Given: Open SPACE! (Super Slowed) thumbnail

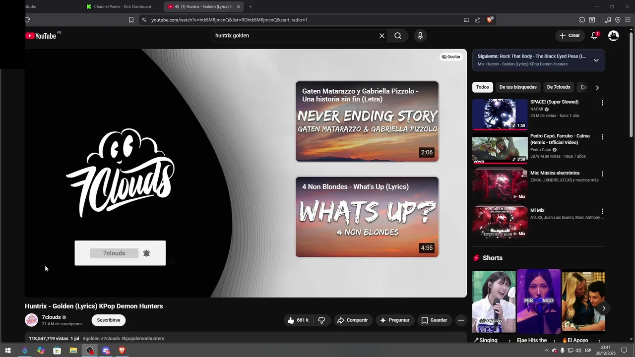Looking at the screenshot, I should (500, 114).
